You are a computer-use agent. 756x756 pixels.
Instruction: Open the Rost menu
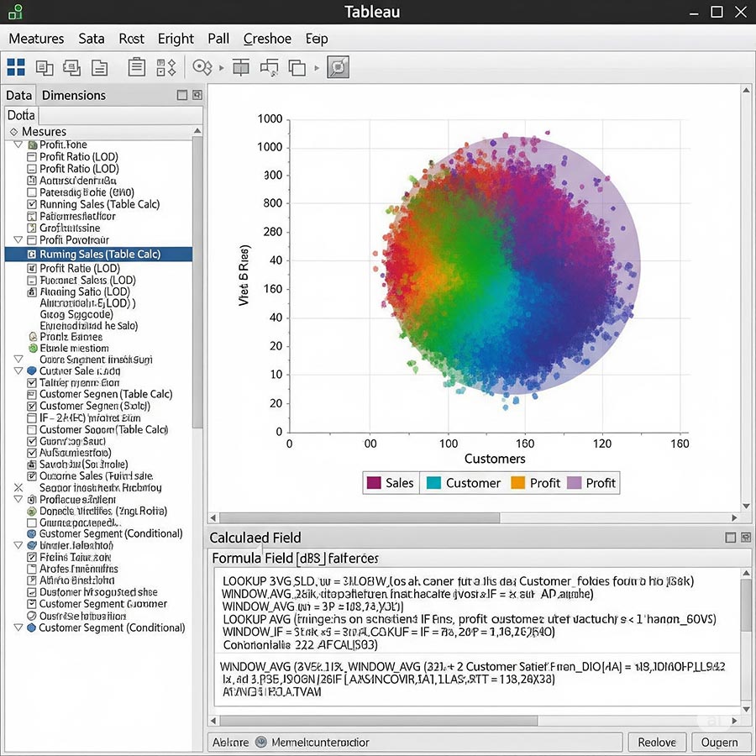pos(131,39)
